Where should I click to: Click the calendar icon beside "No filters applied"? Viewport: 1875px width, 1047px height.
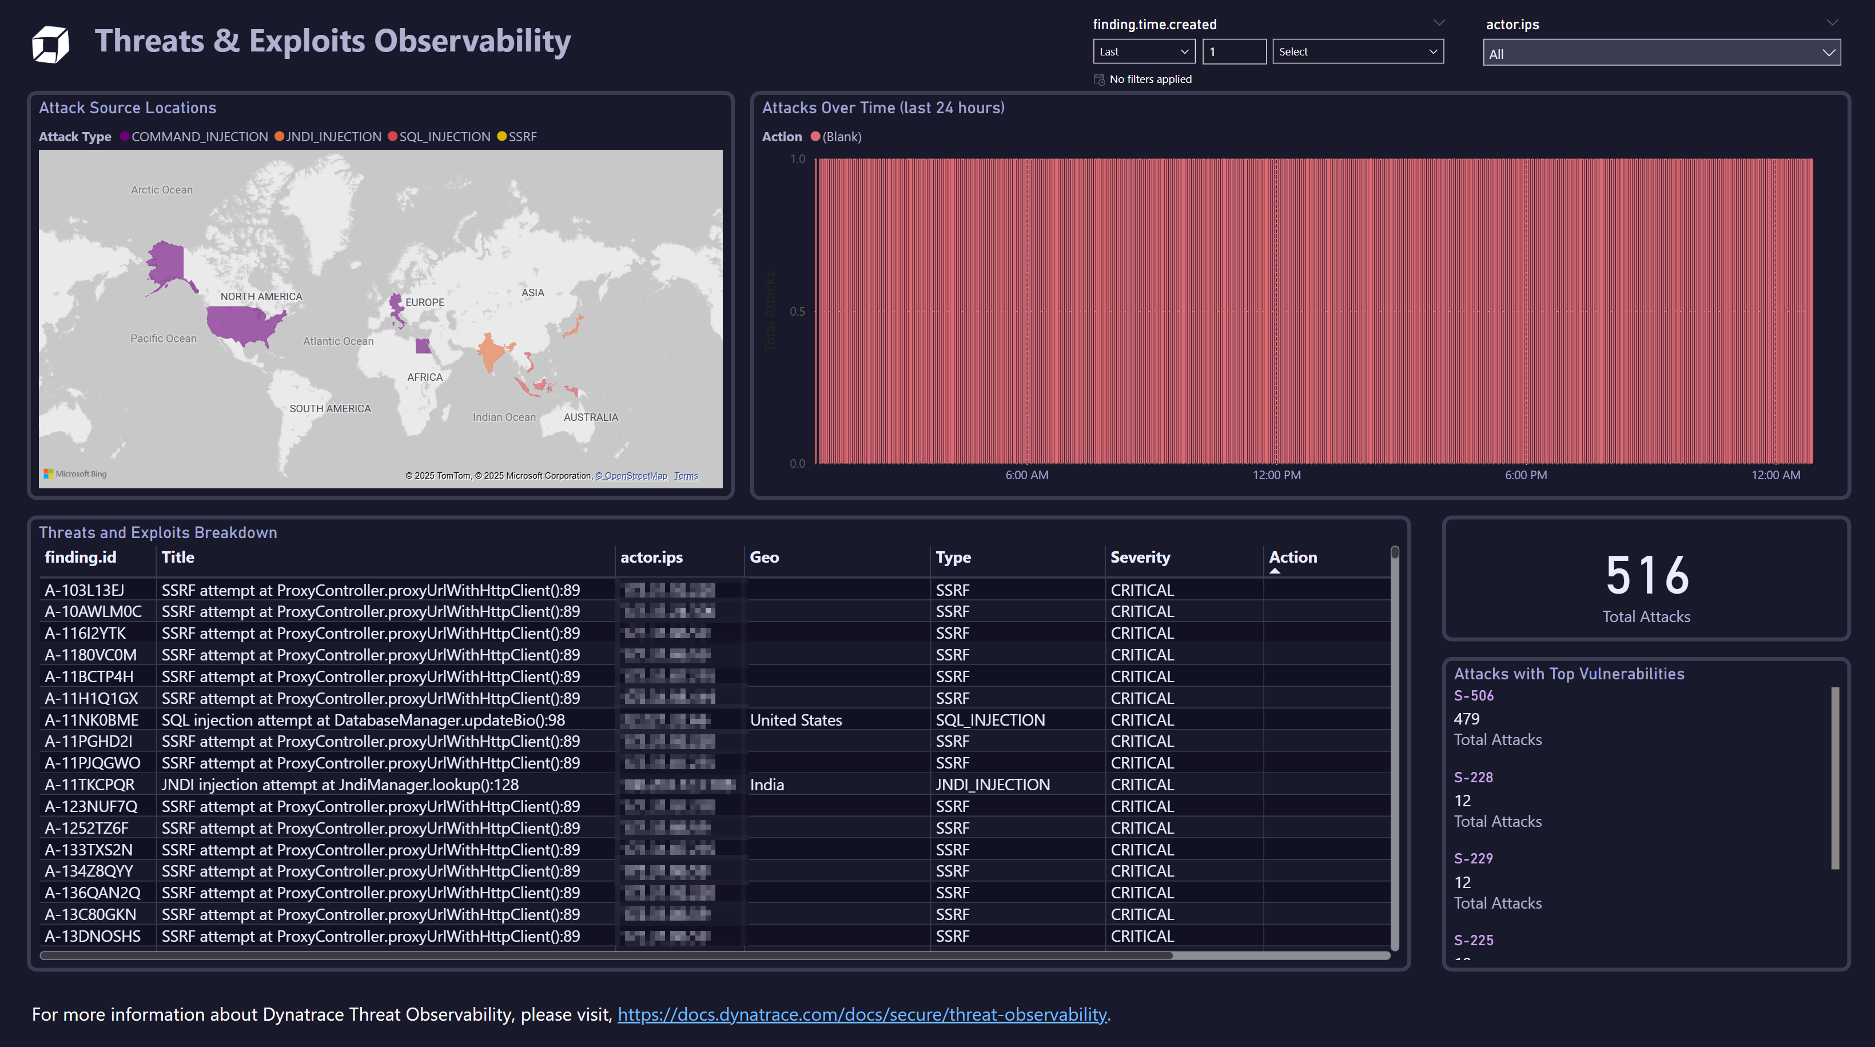(1098, 79)
